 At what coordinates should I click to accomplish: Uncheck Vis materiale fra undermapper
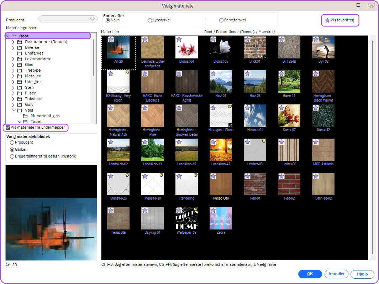click(x=8, y=128)
